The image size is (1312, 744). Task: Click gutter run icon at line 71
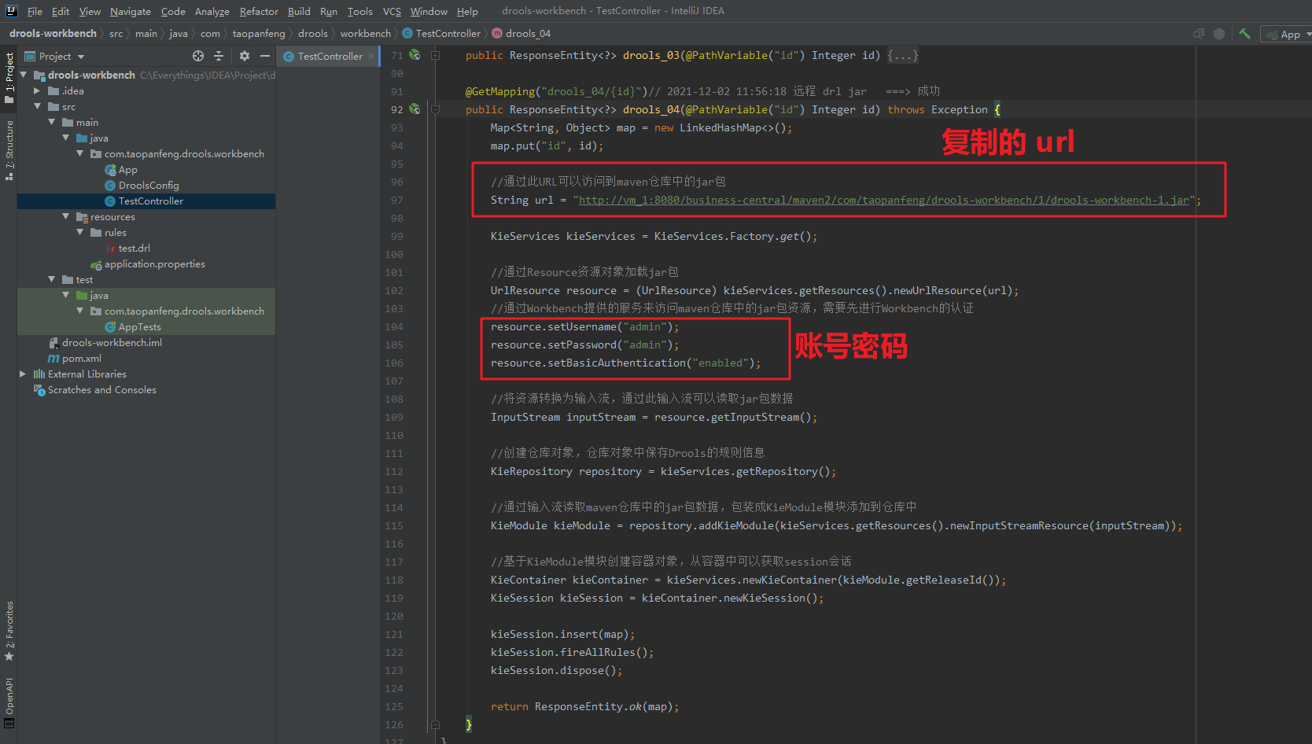coord(415,55)
